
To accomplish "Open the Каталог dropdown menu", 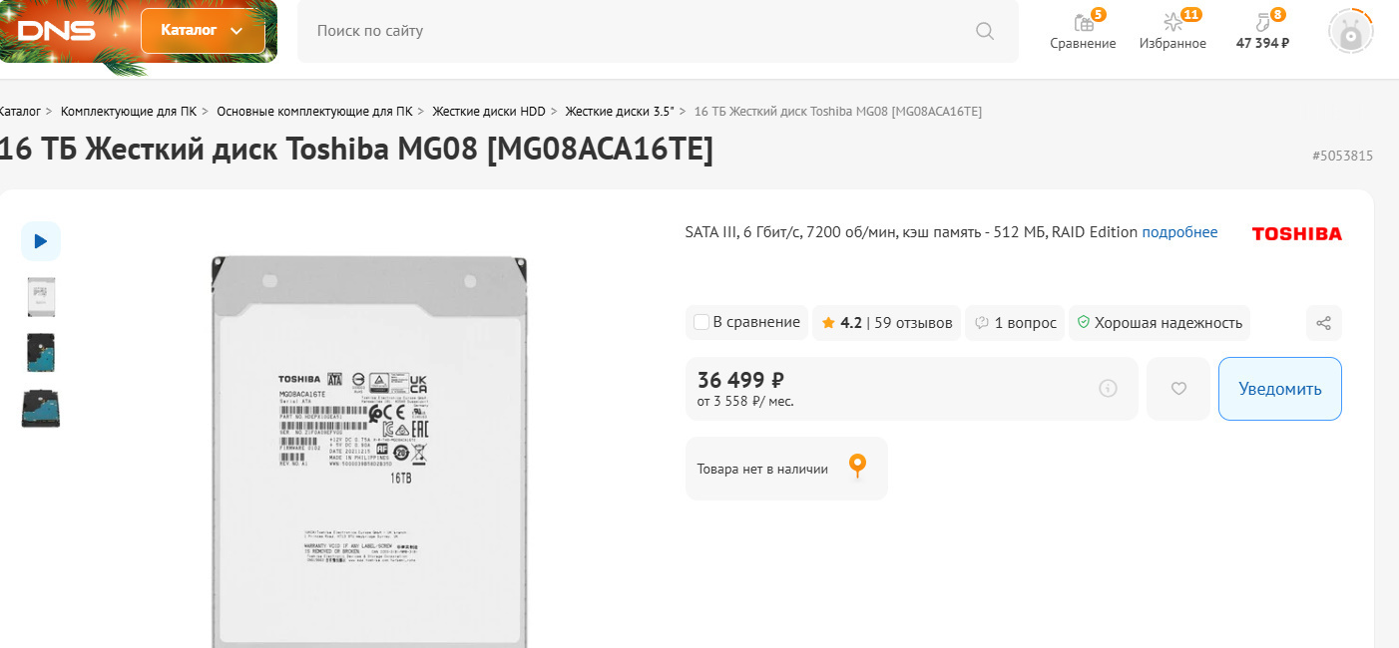I will [x=203, y=31].
